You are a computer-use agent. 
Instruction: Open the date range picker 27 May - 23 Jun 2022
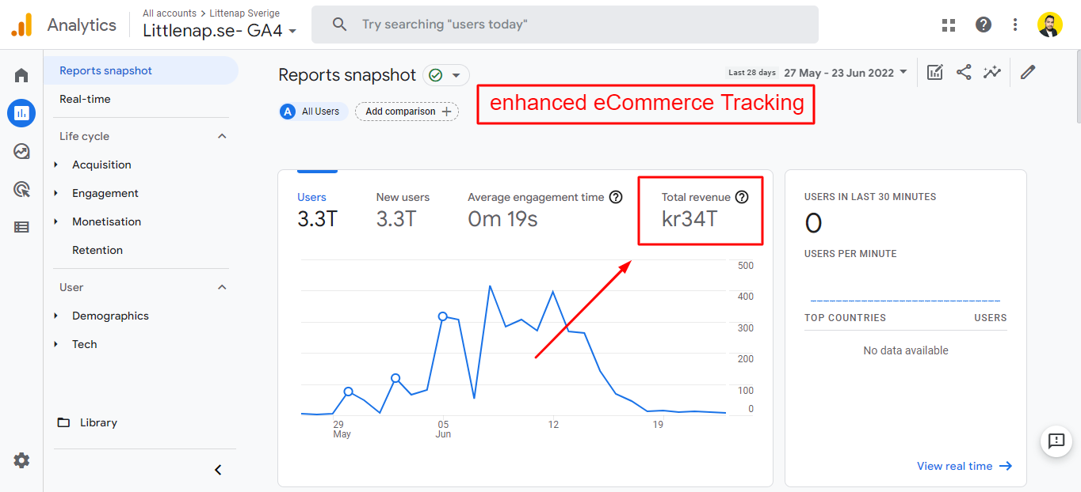click(846, 72)
